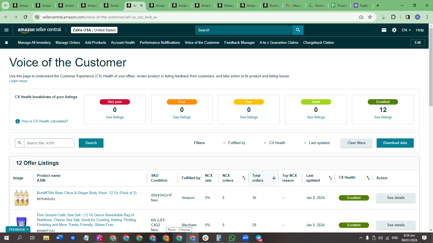The image size is (433, 243).
Task: Show hidden system tray icons
Action: (361, 238)
